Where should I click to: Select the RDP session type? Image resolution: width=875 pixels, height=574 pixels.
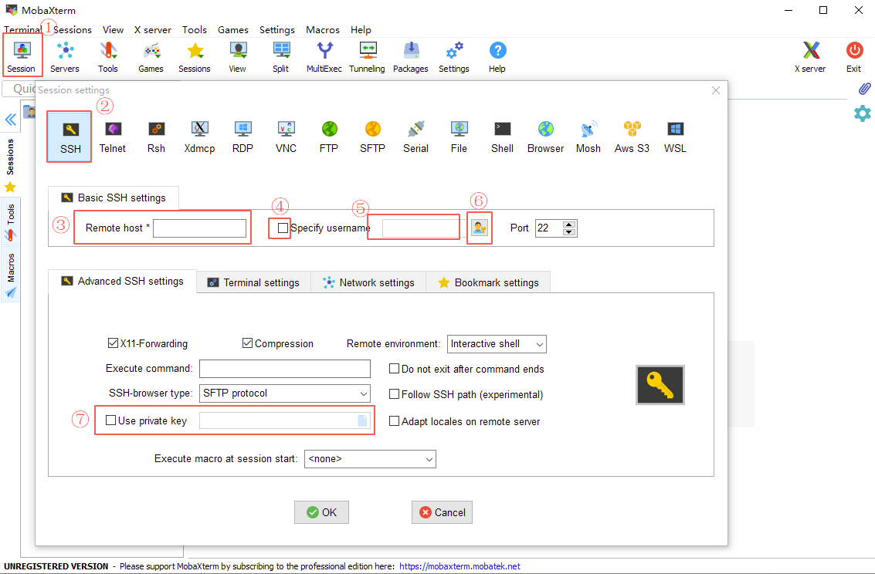tap(242, 137)
